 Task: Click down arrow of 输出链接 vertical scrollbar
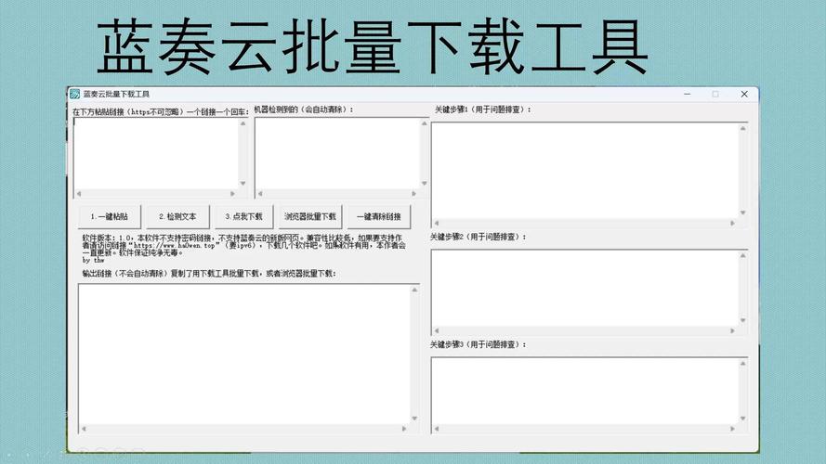point(414,419)
